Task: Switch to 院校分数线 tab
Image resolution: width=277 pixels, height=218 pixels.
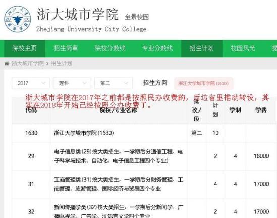Action: pyautogui.click(x=110, y=48)
